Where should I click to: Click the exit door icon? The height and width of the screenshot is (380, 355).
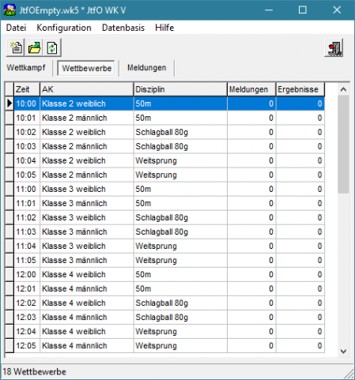tap(334, 47)
